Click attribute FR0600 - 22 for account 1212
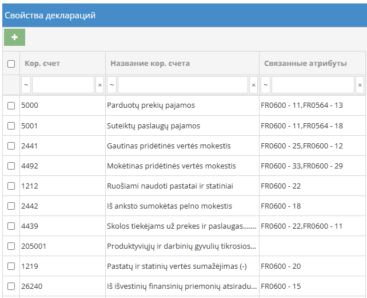The height and width of the screenshot is (298, 367). coord(281,186)
